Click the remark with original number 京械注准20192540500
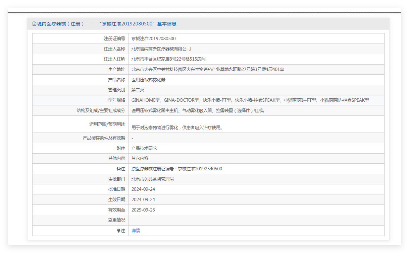Image resolution: width=409 pixels, height=253 pixels. [176, 169]
